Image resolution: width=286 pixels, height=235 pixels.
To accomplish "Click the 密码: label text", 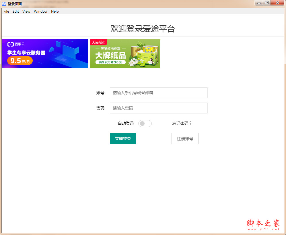I will pos(101,108).
